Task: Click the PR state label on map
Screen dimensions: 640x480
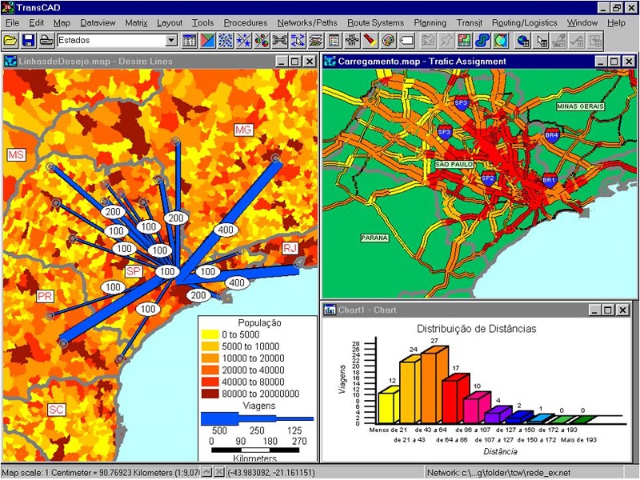Action: 45,296
